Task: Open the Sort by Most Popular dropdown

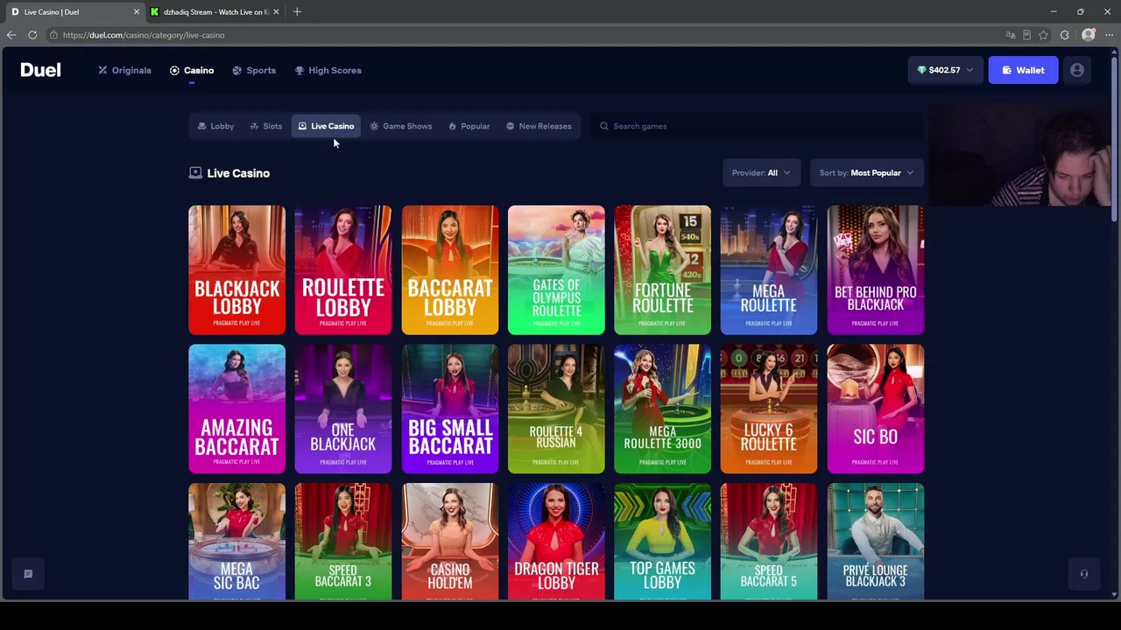Action: [866, 172]
